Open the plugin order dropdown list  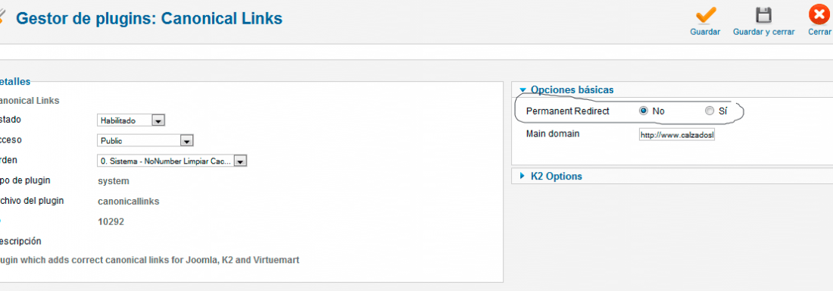(173, 161)
